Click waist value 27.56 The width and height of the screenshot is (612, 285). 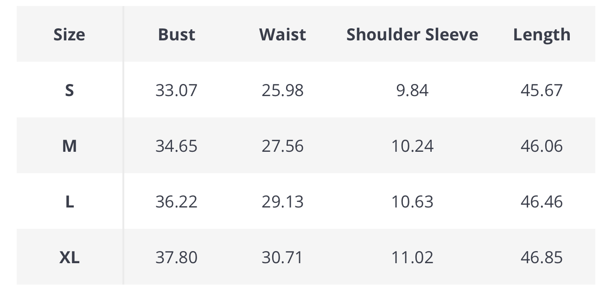(x=282, y=146)
